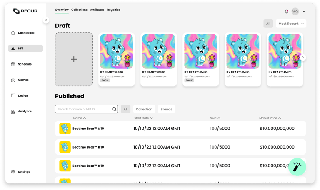Open the second ILY BEAR #470 draft card
Image resolution: width=320 pixels, height=190 pixels.
point(159,59)
